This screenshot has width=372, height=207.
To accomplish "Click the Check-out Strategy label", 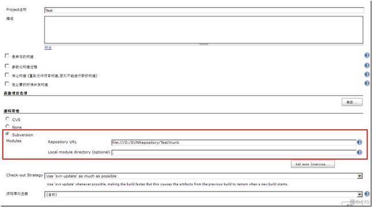I will point(25,175).
